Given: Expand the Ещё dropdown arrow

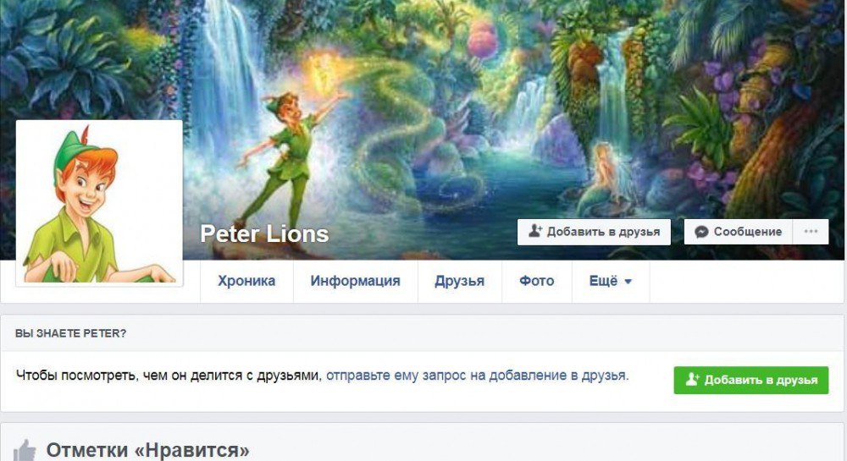Looking at the screenshot, I should pos(628,282).
